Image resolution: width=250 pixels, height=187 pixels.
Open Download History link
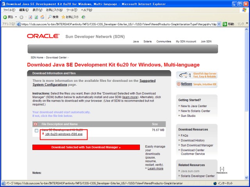pos(193,140)
